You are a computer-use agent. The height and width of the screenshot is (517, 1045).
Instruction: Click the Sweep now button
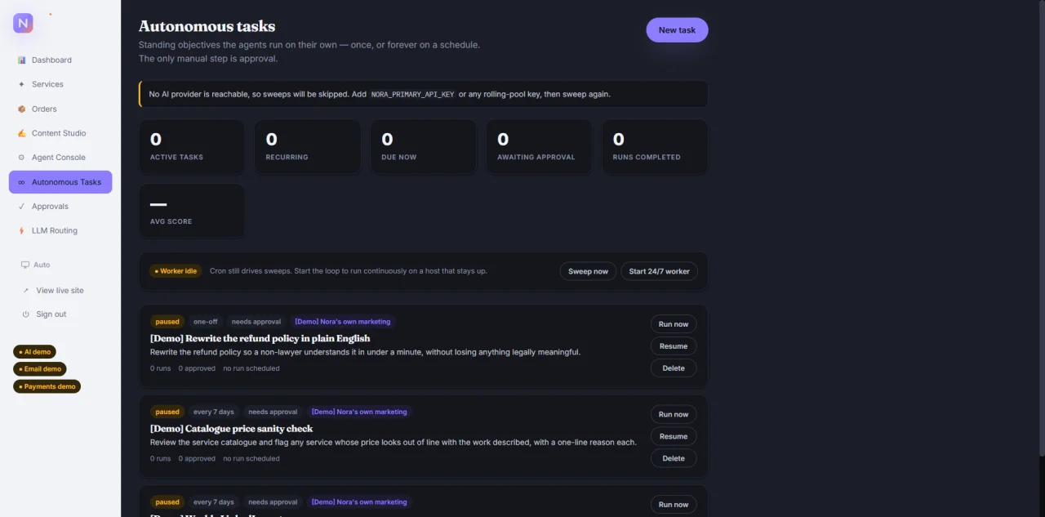(588, 271)
